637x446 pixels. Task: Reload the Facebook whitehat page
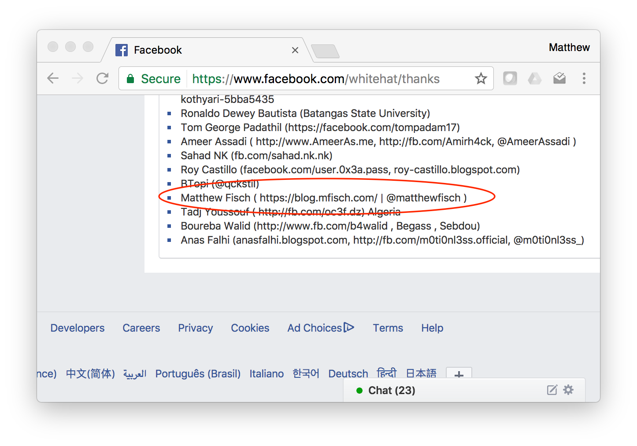click(x=103, y=78)
